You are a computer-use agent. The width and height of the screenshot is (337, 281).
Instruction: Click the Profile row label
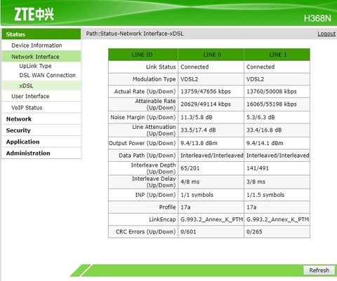(x=167, y=207)
